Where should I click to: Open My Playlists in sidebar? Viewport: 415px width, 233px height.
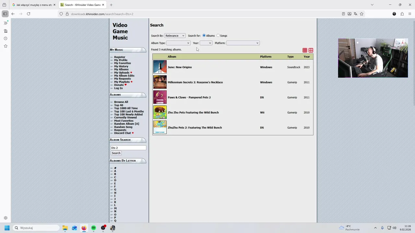122,82
